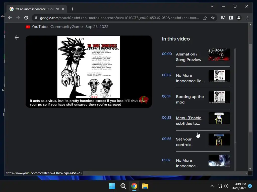Click thumbnail for the 00:07 chapter
The width and height of the screenshot is (257, 192).
[x=219, y=76]
